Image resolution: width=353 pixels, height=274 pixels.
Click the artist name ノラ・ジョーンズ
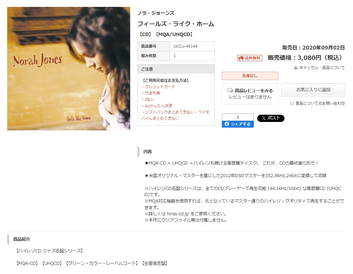[156, 13]
